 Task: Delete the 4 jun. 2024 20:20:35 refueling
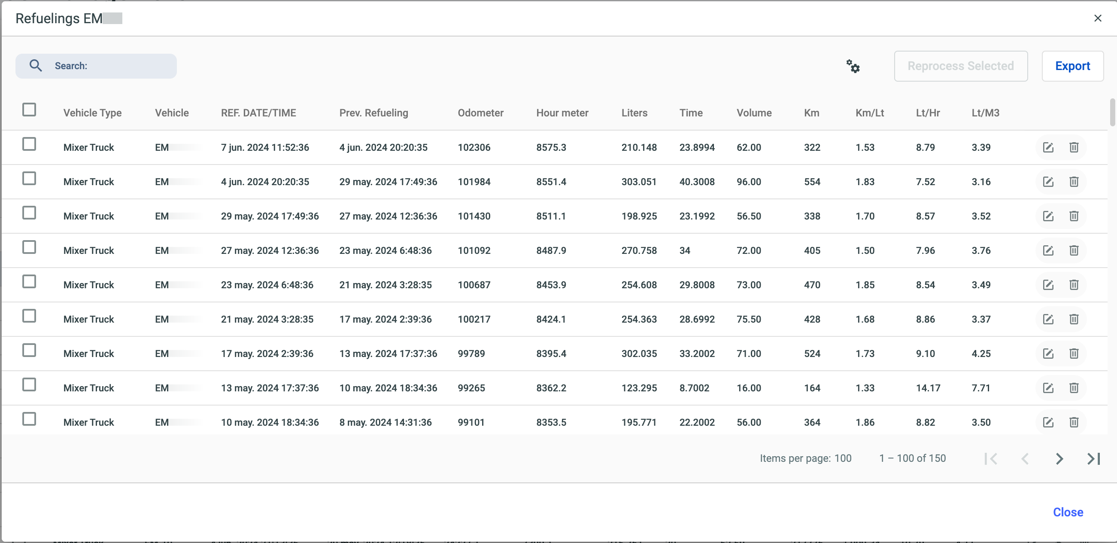[1074, 182]
